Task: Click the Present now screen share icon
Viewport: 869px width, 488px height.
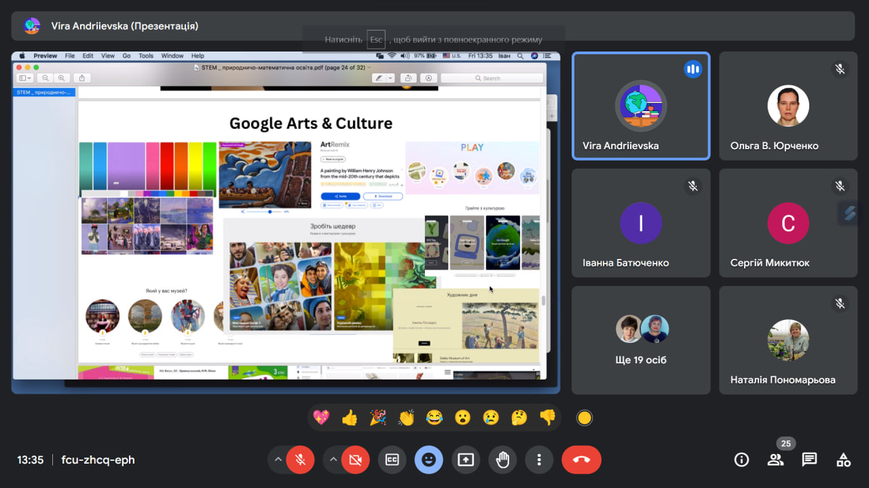Action: tap(465, 460)
